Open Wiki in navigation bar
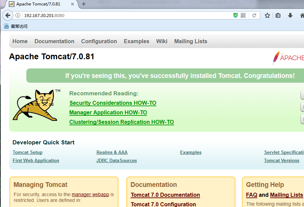 [162, 41]
